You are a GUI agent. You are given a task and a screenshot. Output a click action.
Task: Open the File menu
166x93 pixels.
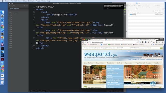tap(12, 1)
